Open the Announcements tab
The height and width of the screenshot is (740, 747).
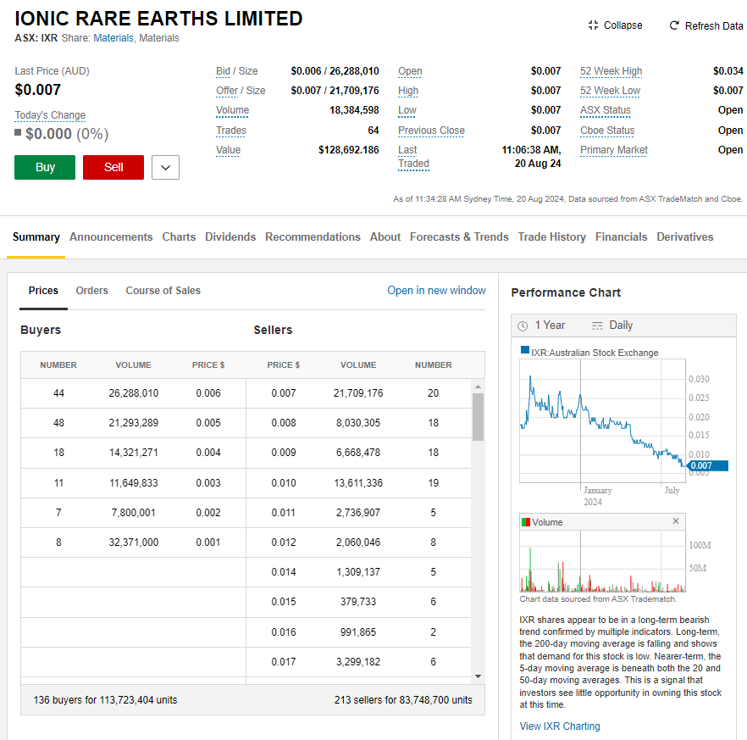pyautogui.click(x=111, y=237)
